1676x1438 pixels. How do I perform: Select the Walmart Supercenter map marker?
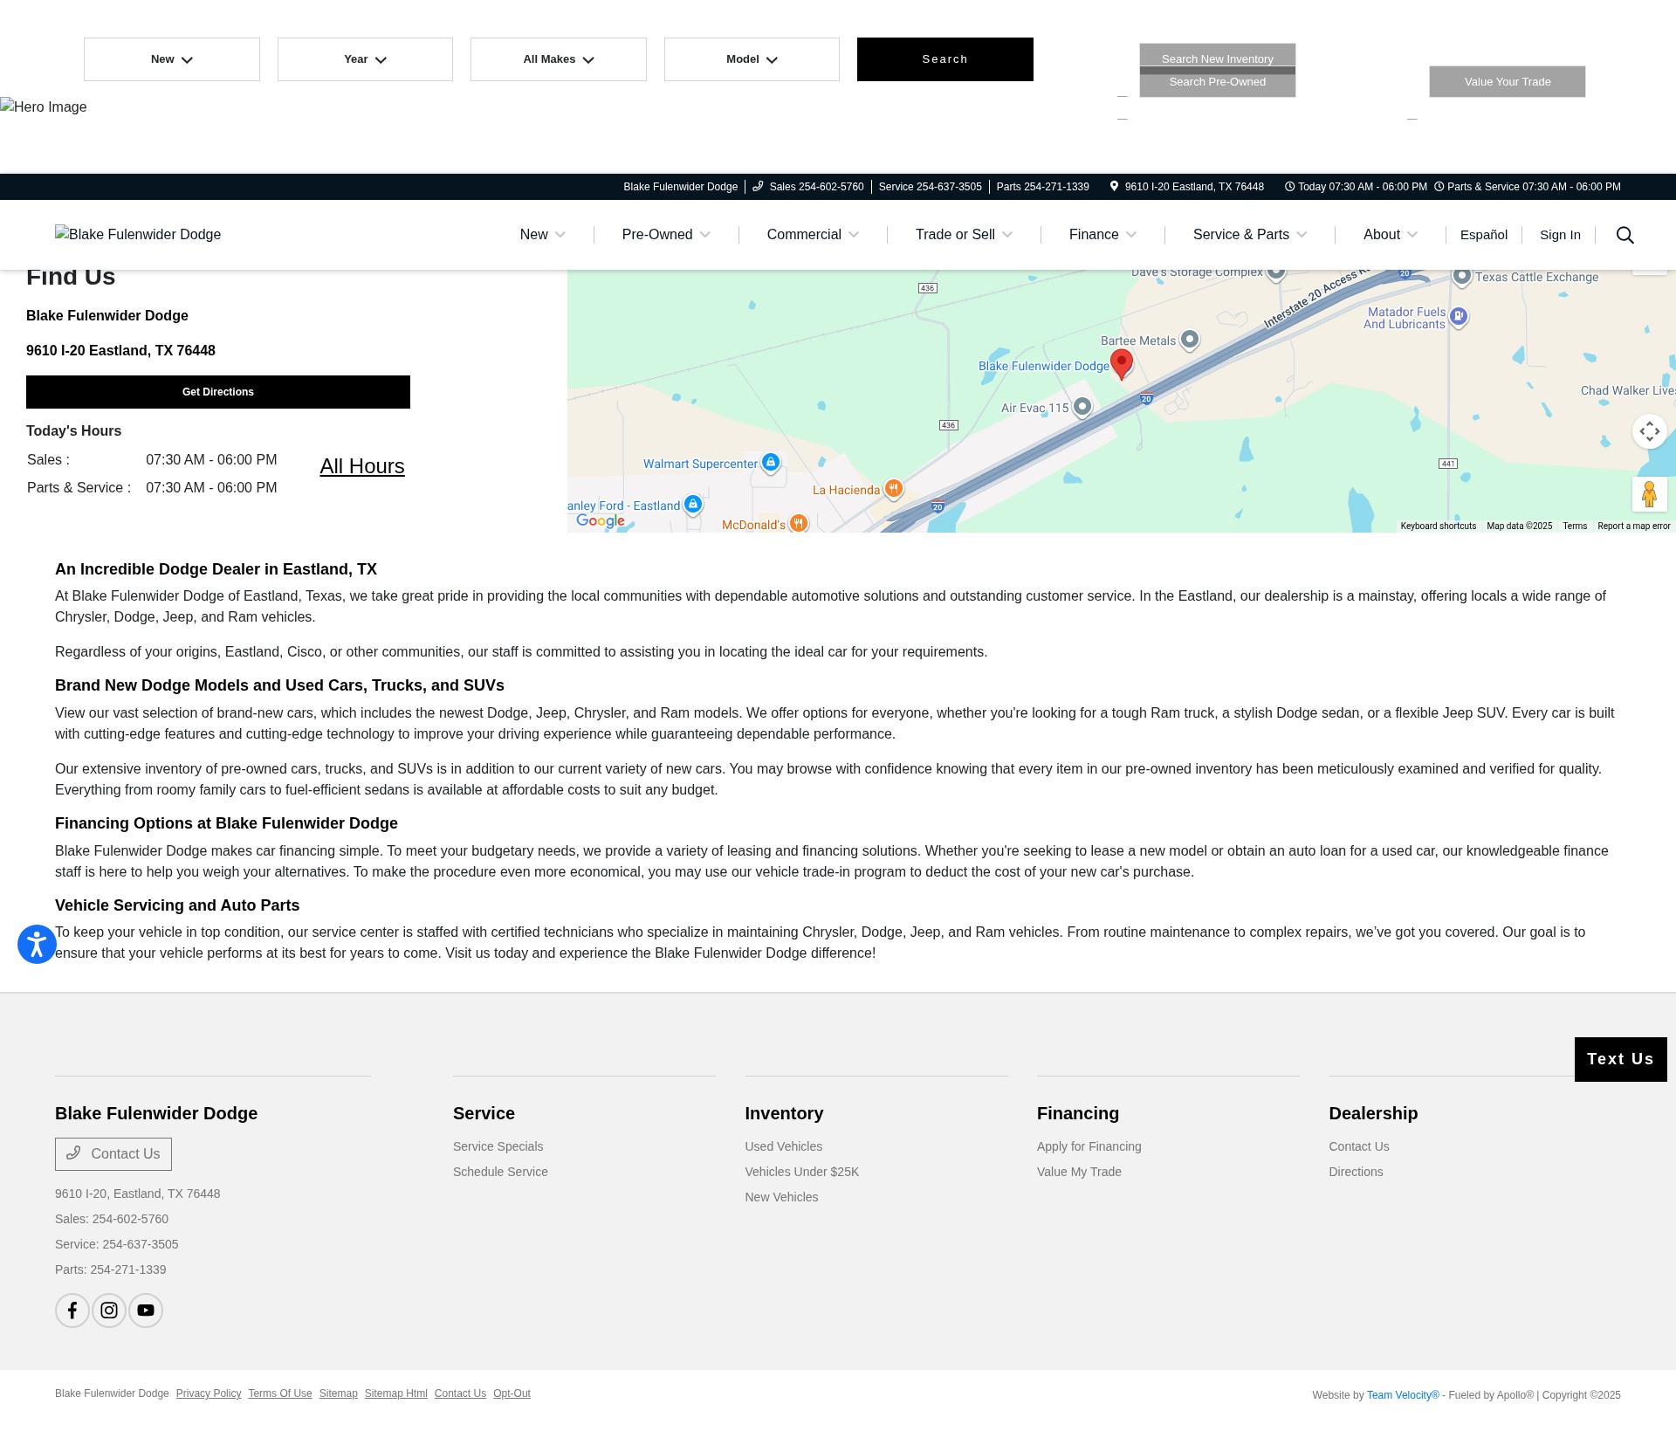(771, 463)
